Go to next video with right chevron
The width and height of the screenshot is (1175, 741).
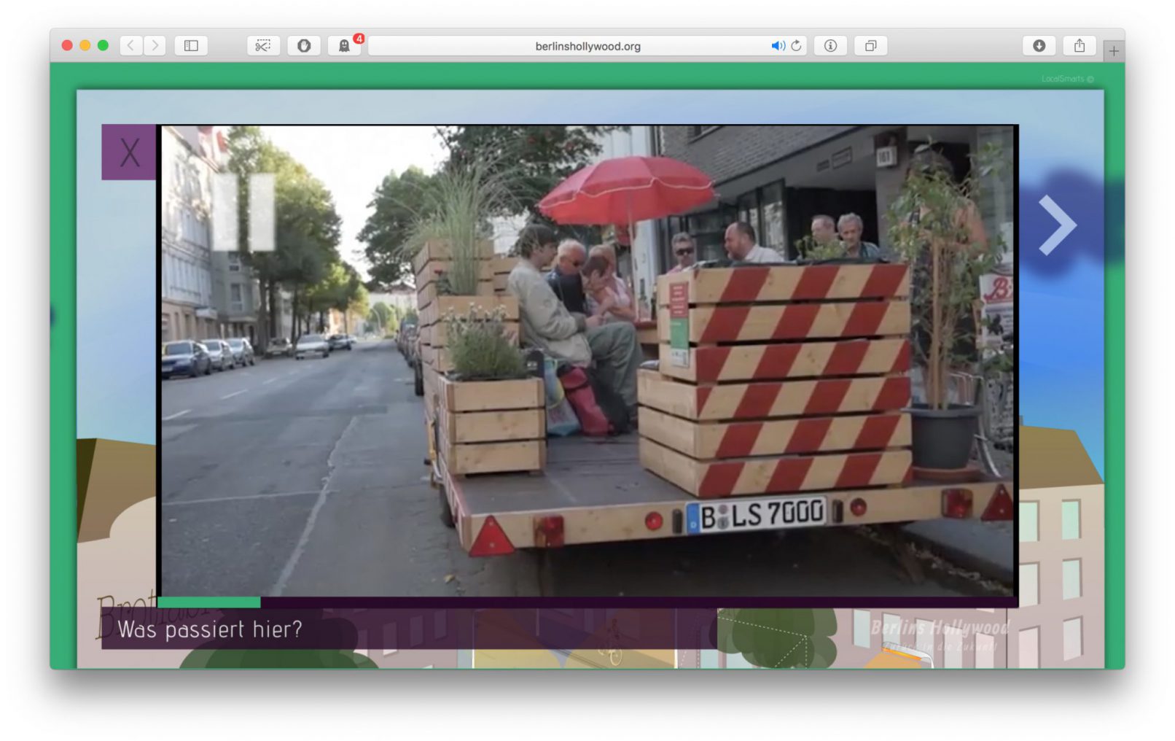1056,225
